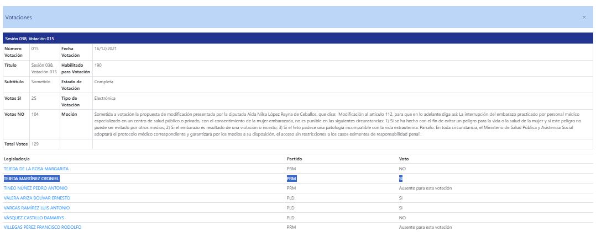Click the highlighted SI vote cell
The image size is (596, 232).
pyautogui.click(x=401, y=179)
